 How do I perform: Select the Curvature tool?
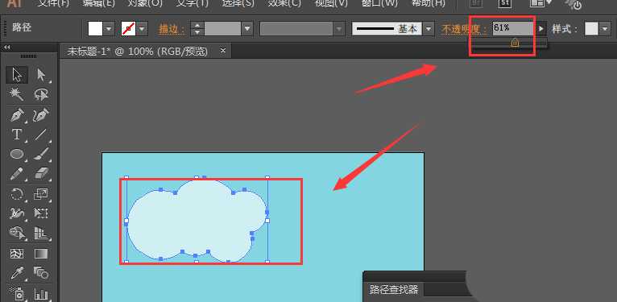pos(41,115)
